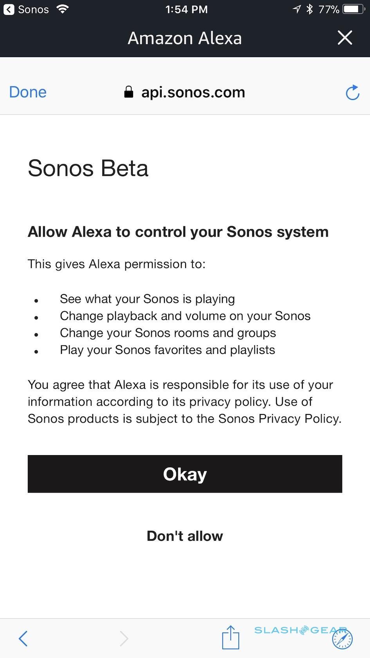Tap the 1:54 PM clock

[x=186, y=9]
